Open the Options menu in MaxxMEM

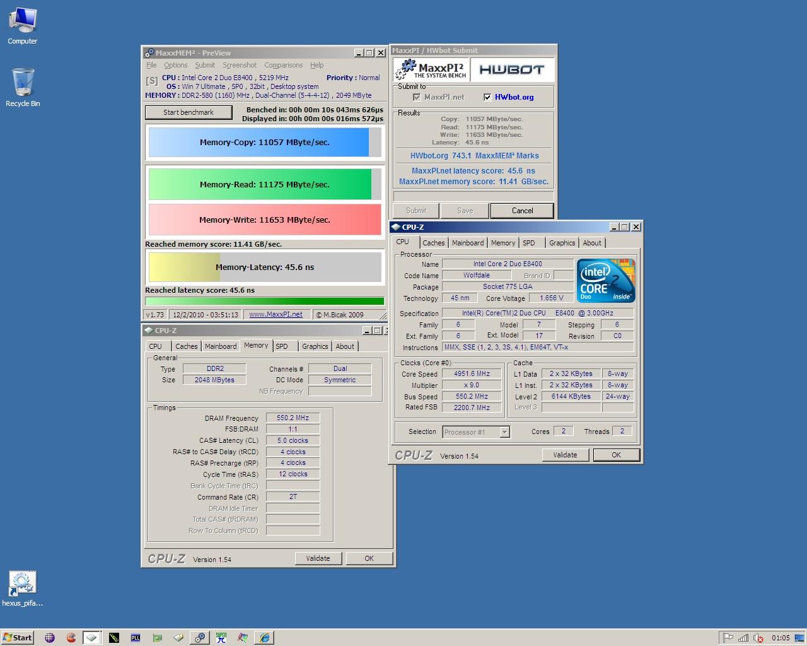(176, 65)
